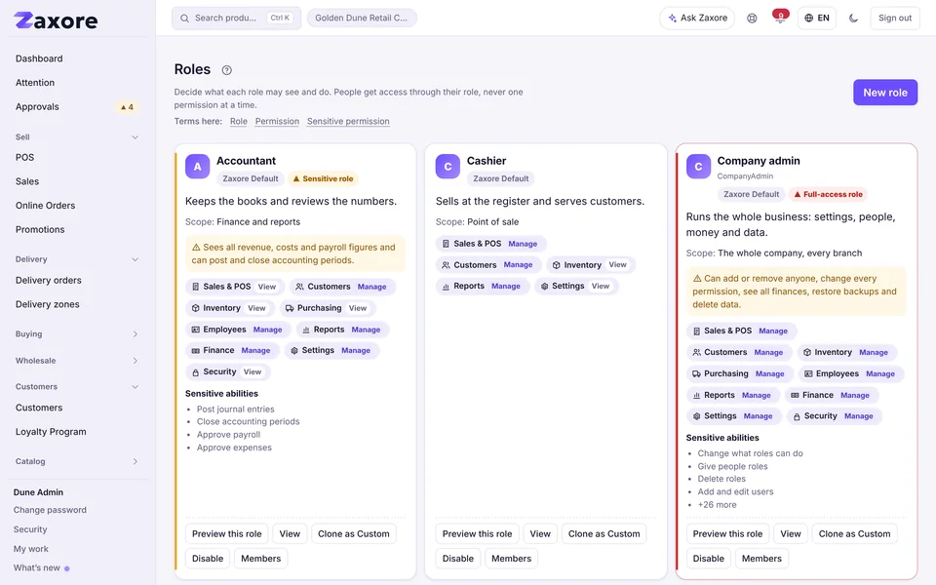Screen dimensions: 936x585
Task: Click Accountant's Reports Manage chip
Action: tap(342, 330)
